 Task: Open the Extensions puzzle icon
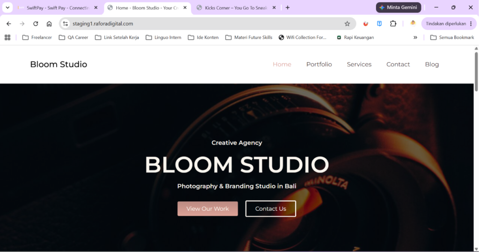click(x=393, y=23)
